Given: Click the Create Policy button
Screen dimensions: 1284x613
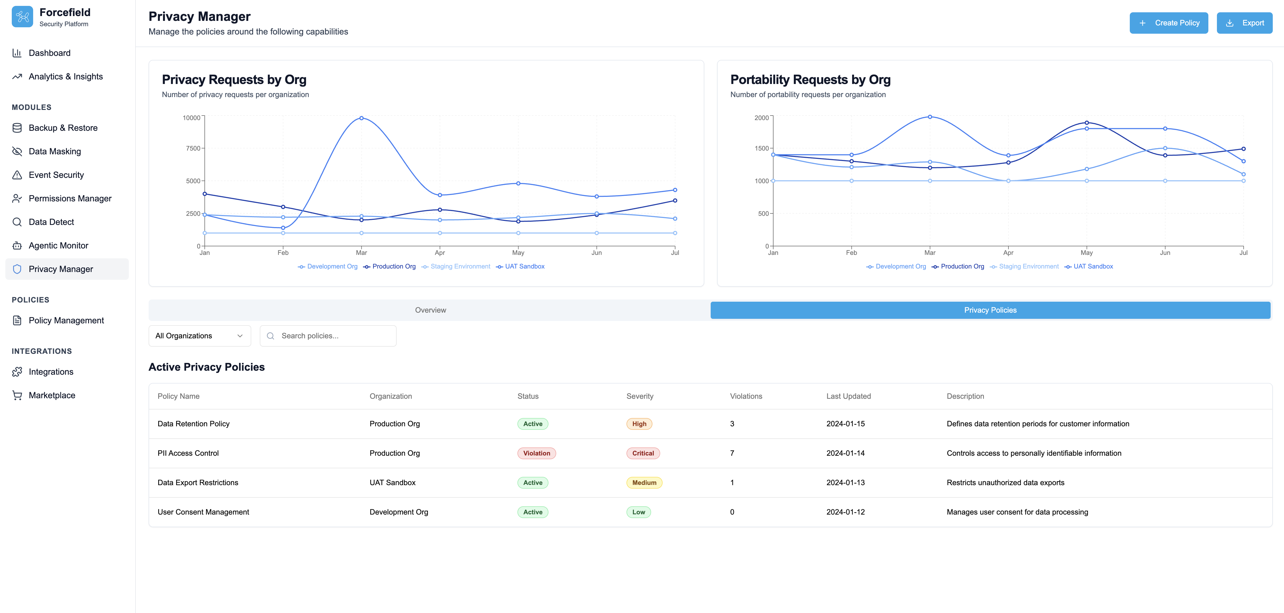Looking at the screenshot, I should tap(1168, 23).
